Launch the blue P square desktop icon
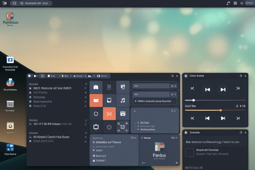Image resolution: width=255 pixels, height=170 pixels. coord(10,60)
